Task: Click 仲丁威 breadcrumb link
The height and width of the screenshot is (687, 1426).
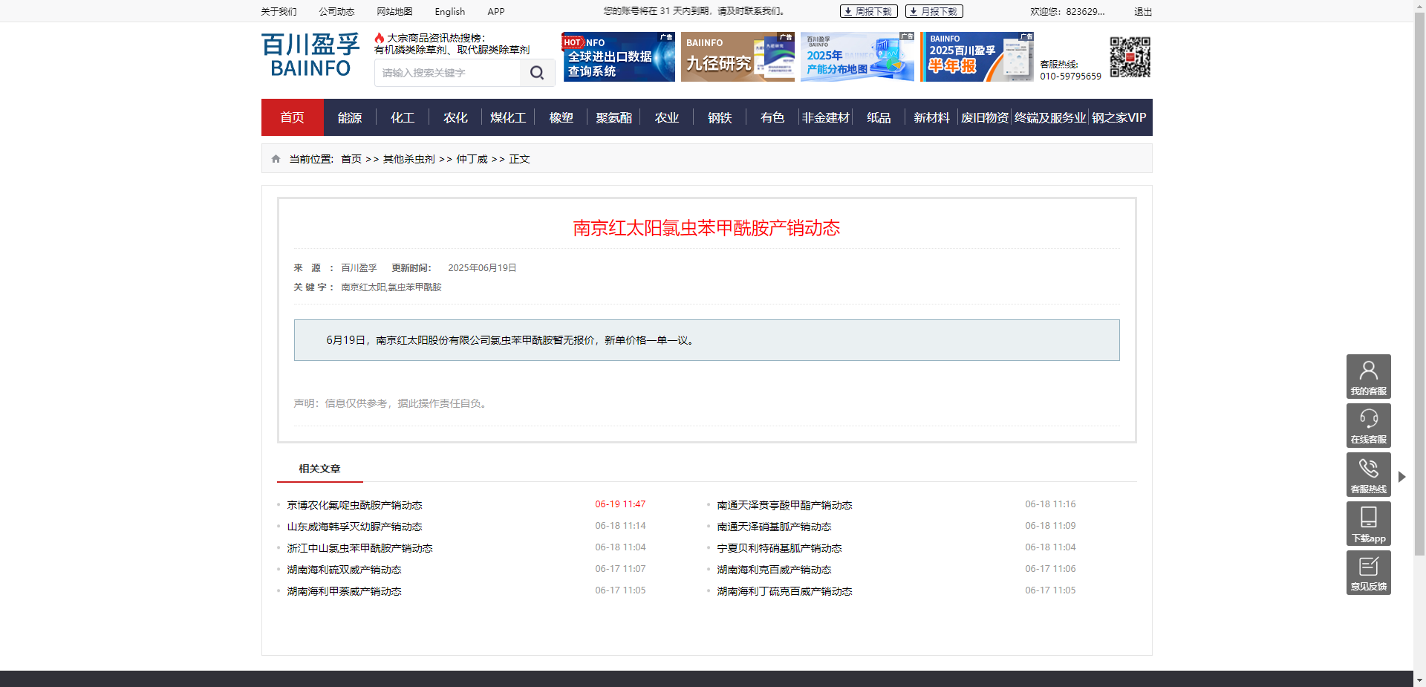Action: coord(472,159)
